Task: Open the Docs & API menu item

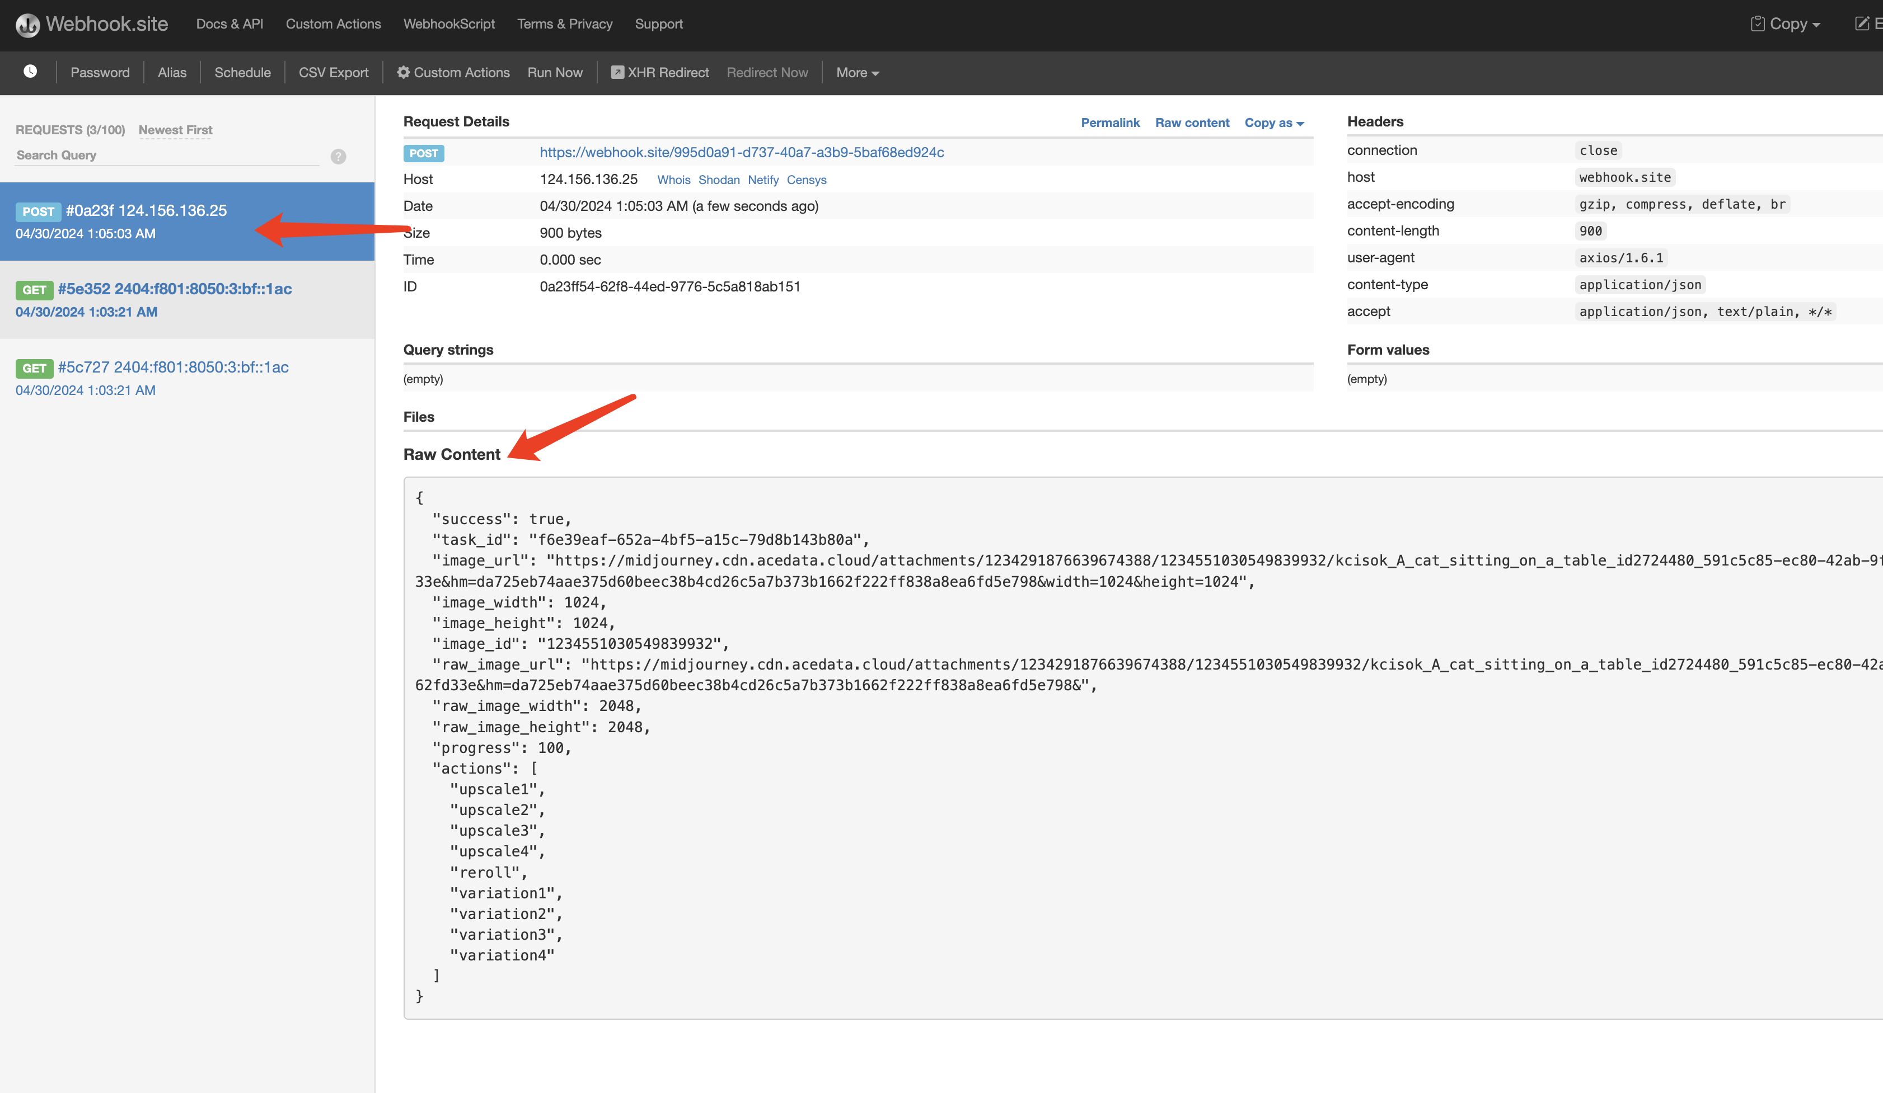Action: coord(229,23)
